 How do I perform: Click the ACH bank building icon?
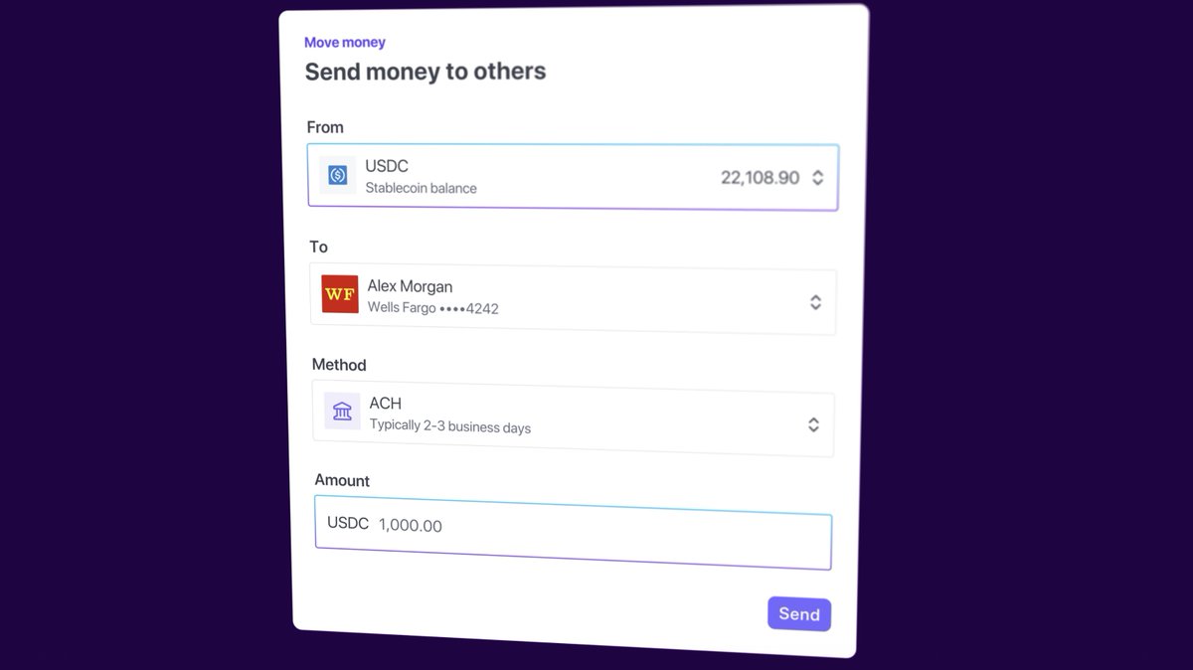[x=343, y=411]
